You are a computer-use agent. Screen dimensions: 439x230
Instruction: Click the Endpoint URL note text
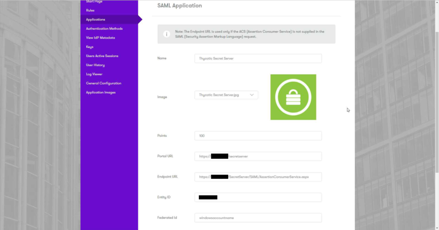pyautogui.click(x=249, y=34)
